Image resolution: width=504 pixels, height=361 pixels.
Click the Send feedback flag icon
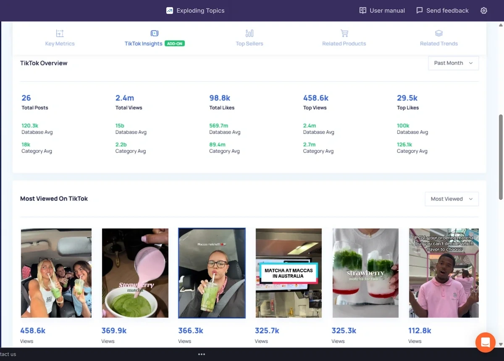click(x=419, y=10)
